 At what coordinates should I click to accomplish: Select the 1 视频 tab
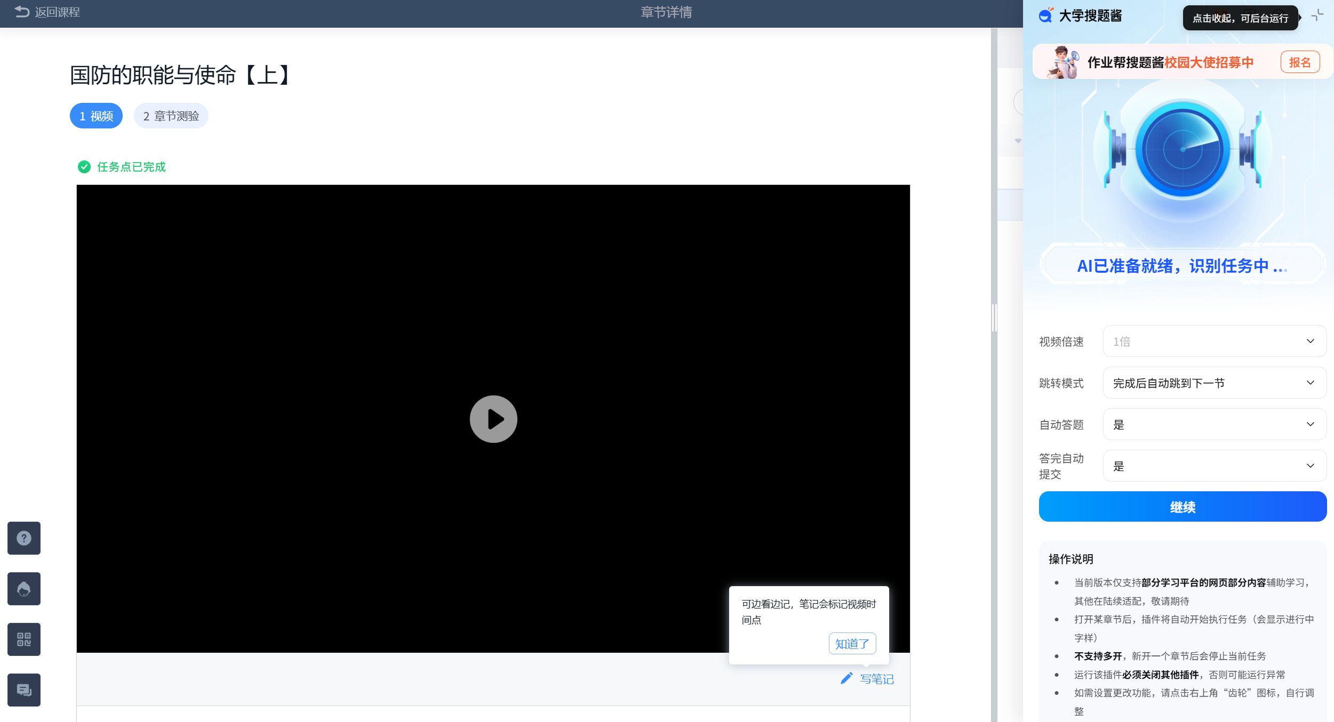click(96, 116)
